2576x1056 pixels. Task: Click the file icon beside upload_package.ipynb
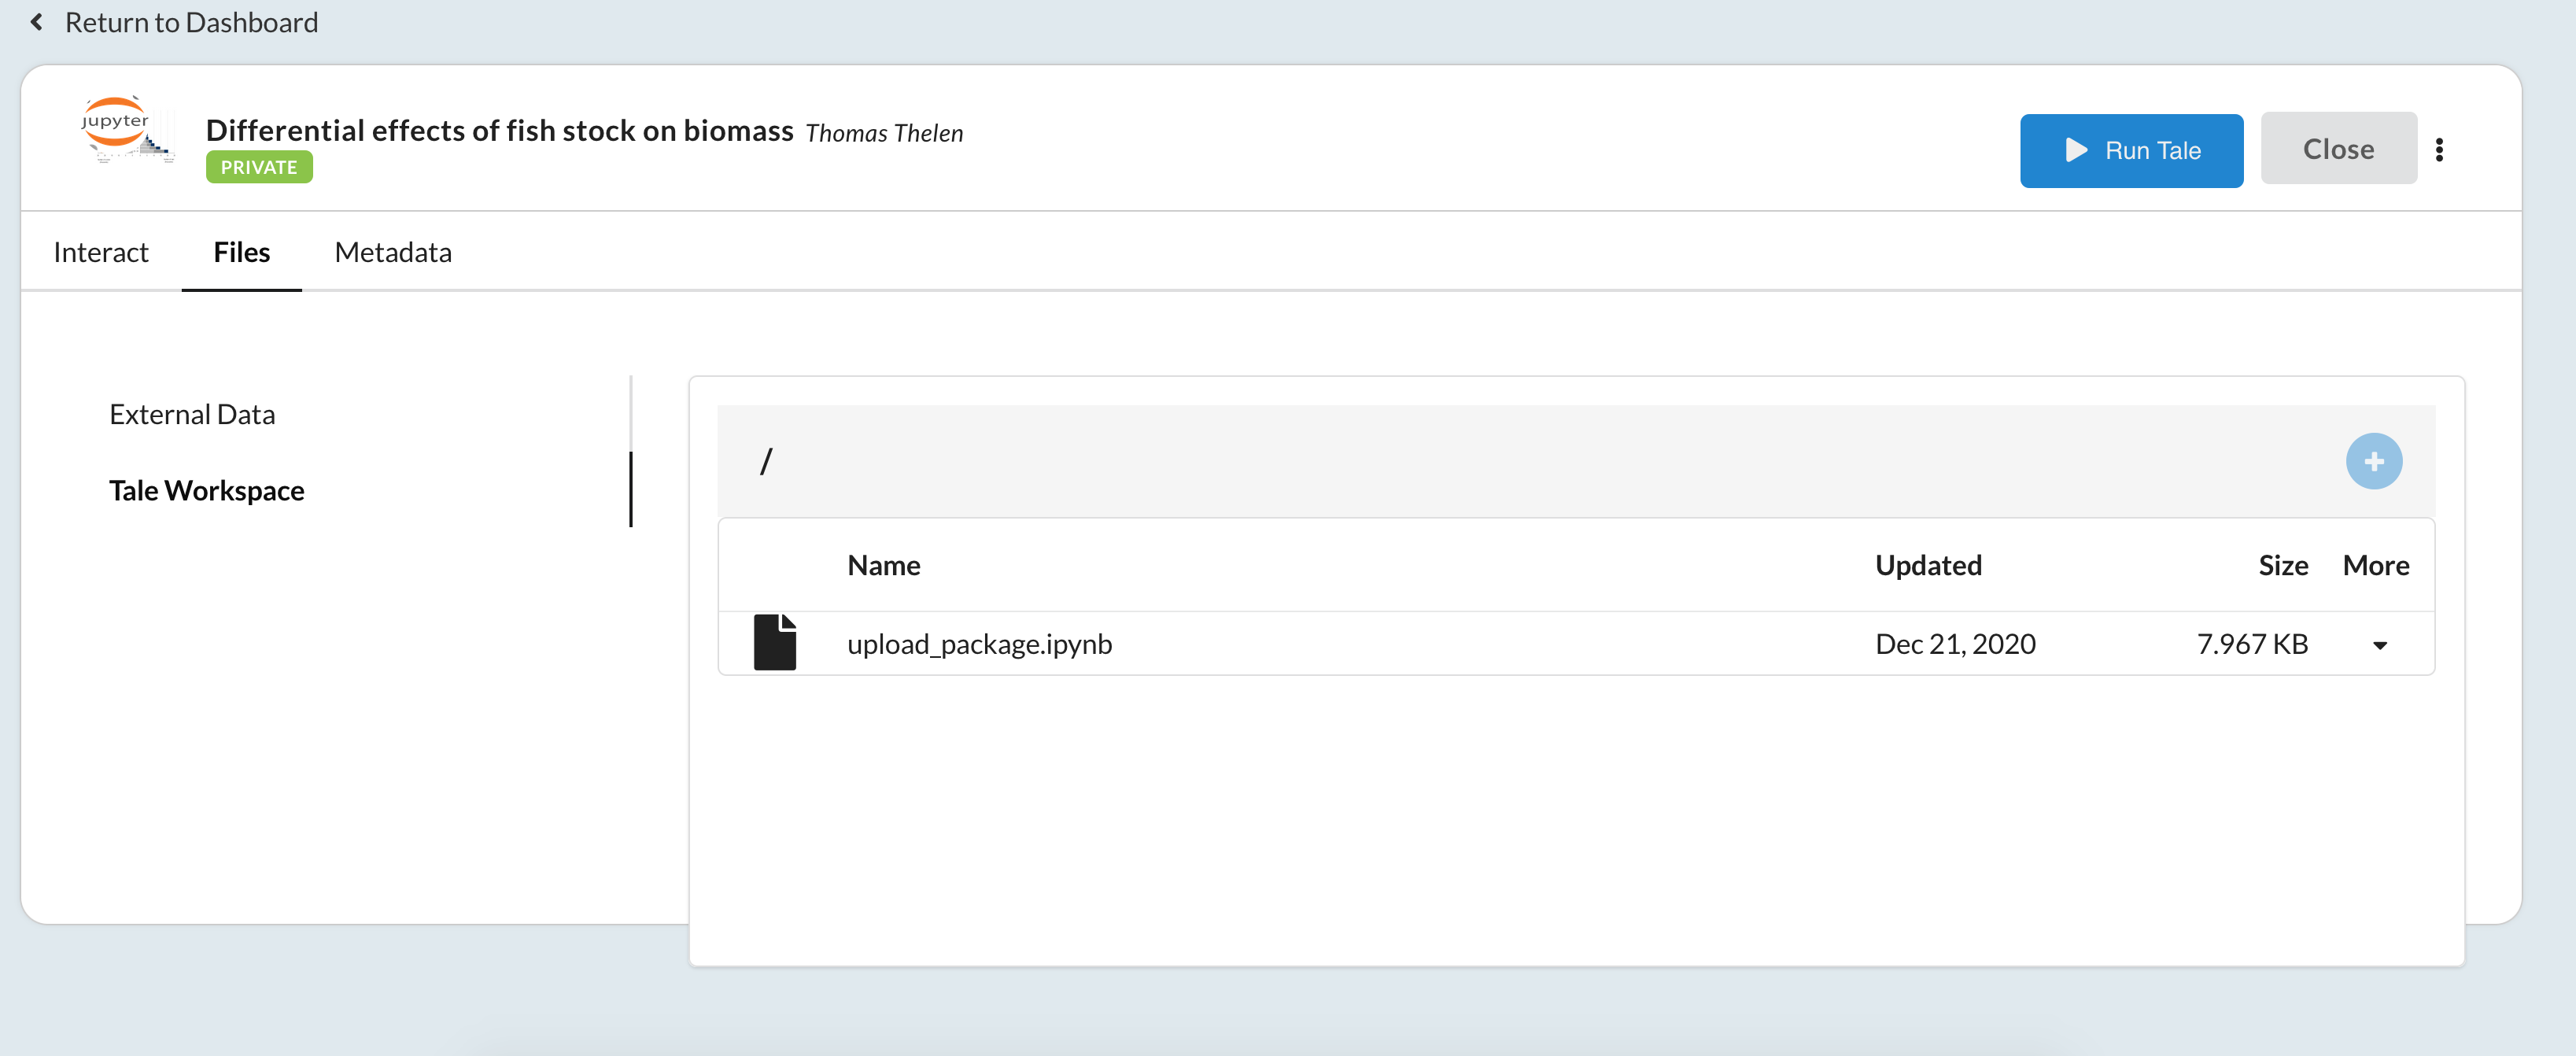tap(776, 642)
